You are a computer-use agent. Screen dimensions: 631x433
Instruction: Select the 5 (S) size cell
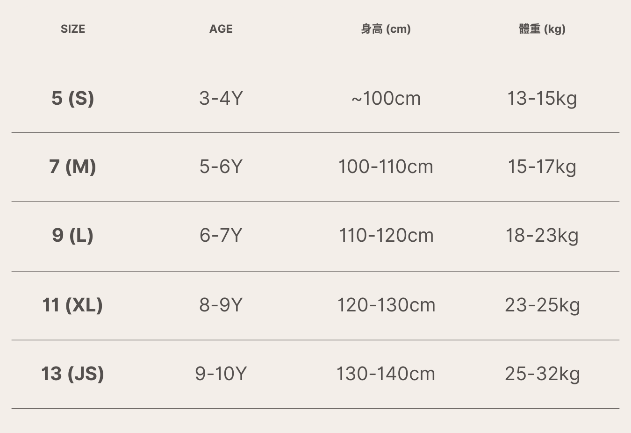(73, 98)
